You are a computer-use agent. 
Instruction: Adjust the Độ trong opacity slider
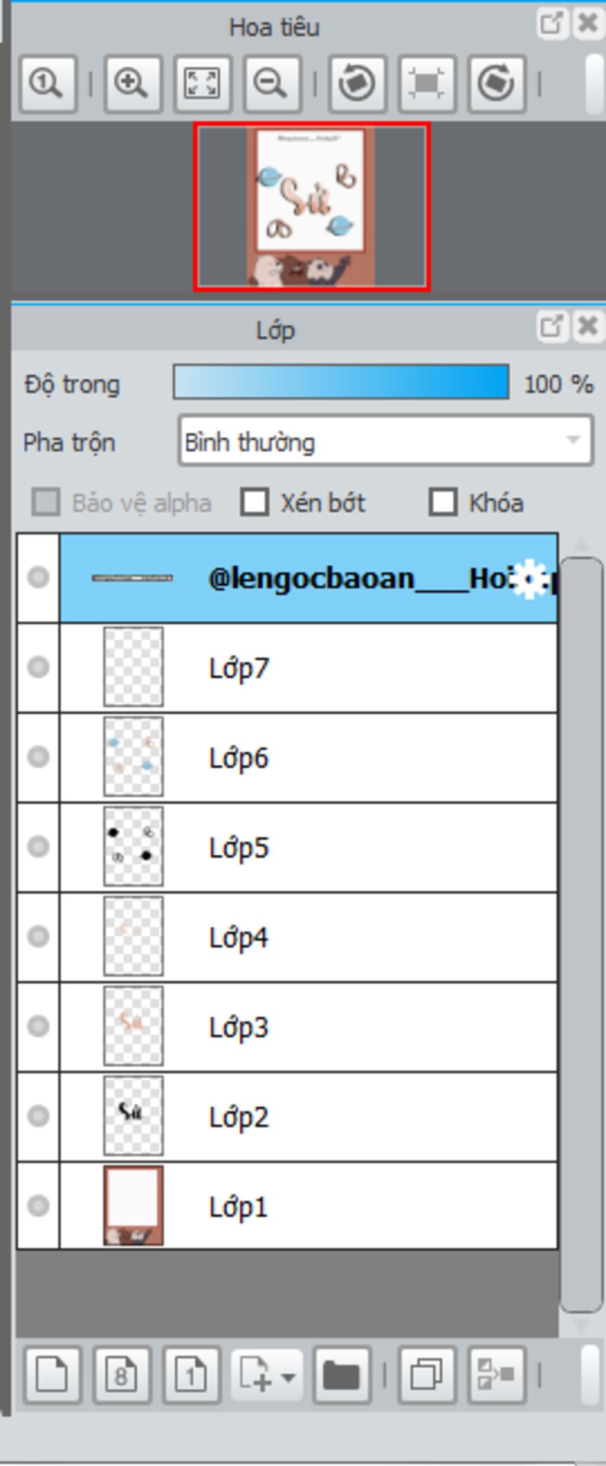(x=341, y=382)
